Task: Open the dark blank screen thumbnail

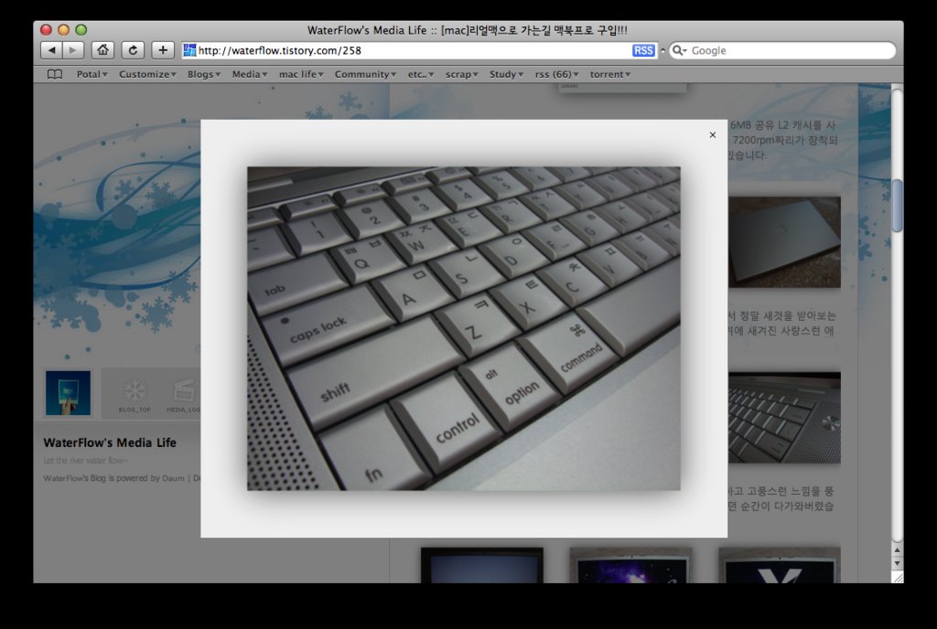Action: tap(481, 565)
